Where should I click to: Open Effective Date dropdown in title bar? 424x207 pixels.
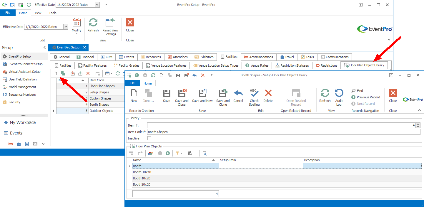pos(97,5)
